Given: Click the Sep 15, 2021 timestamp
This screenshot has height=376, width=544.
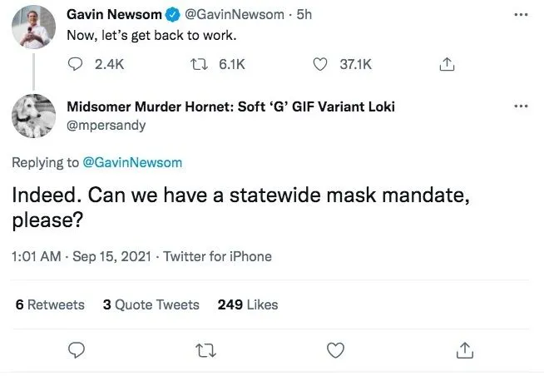Looking at the screenshot, I should (x=112, y=256).
